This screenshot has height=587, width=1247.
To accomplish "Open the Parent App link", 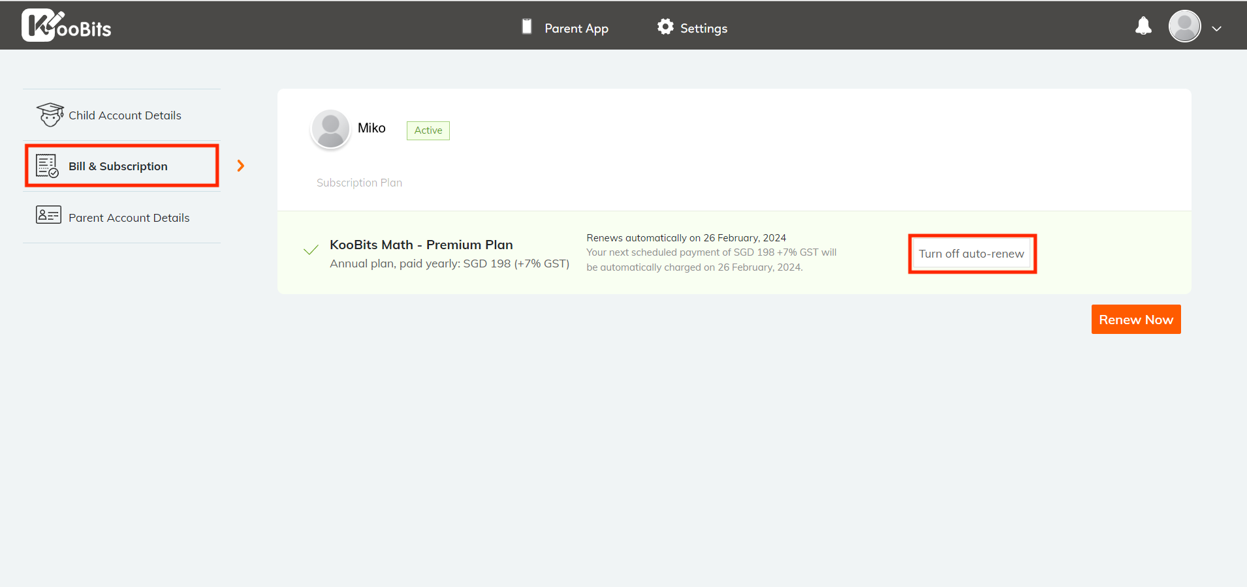I will pyautogui.click(x=576, y=28).
